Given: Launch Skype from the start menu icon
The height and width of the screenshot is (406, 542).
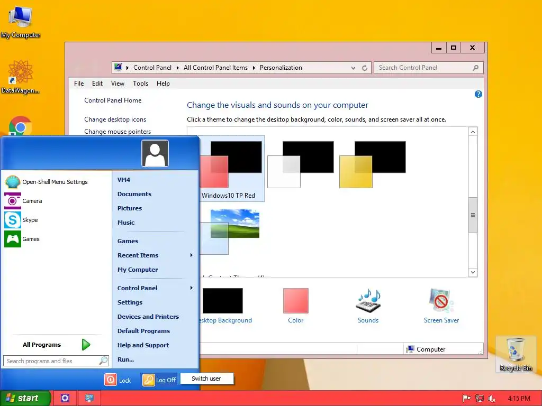Looking at the screenshot, I should [x=13, y=220].
